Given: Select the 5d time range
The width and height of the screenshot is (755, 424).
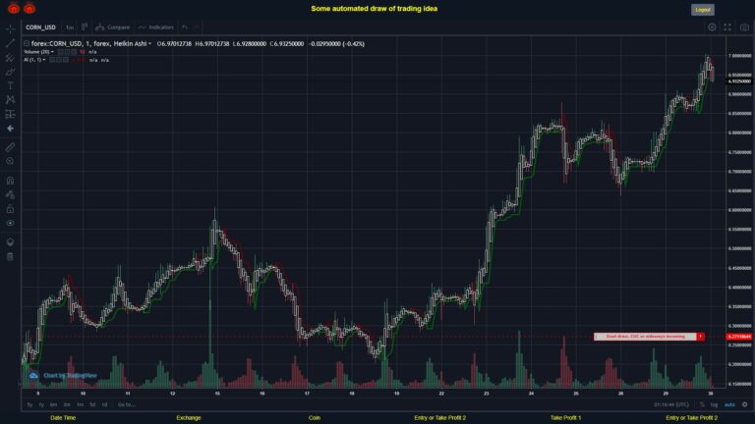Looking at the screenshot, I should click(92, 404).
